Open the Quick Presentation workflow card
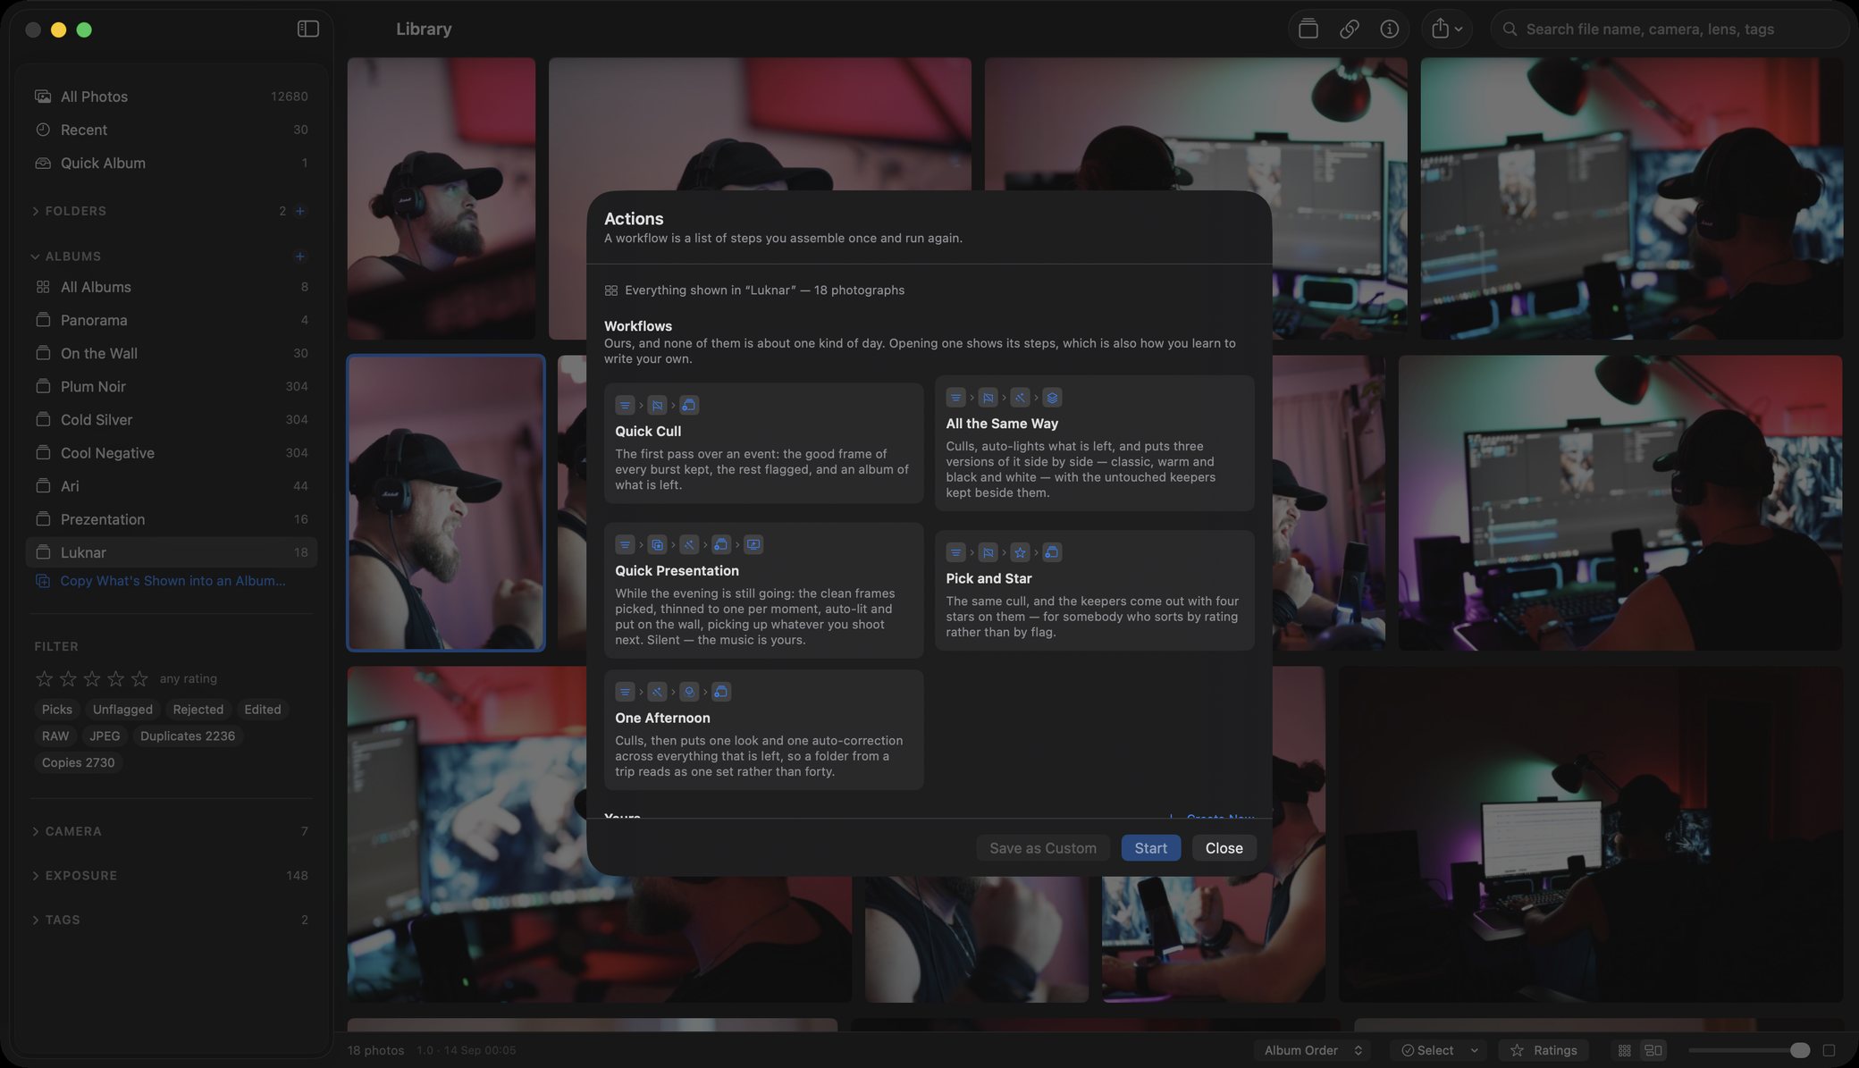1859x1068 pixels. (763, 591)
